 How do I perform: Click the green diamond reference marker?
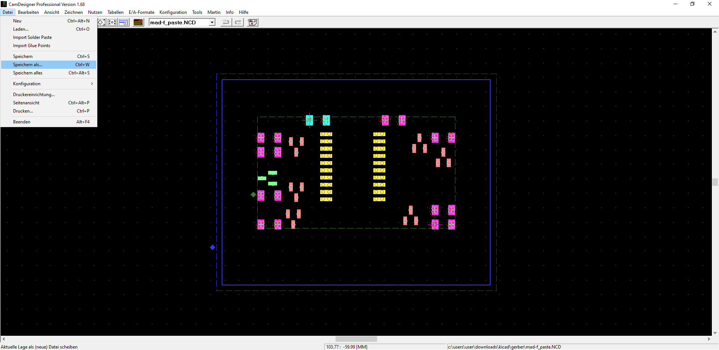pyautogui.click(x=254, y=194)
